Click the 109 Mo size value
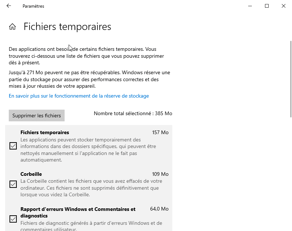Viewport: 292px width, 231px height. (x=160, y=174)
